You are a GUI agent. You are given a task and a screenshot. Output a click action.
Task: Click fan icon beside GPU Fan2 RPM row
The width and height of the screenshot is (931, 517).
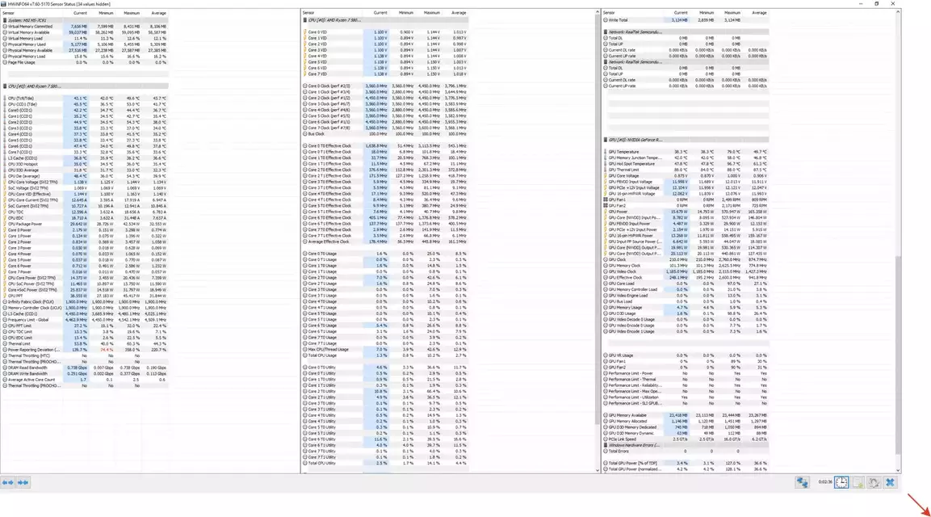(606, 206)
